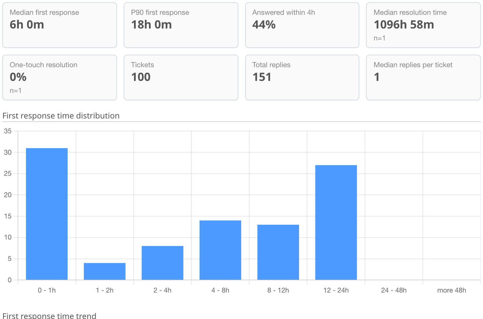Screen dimensions: 483x319
Task: Click the "Tickets" label
Action: pyautogui.click(x=142, y=65)
